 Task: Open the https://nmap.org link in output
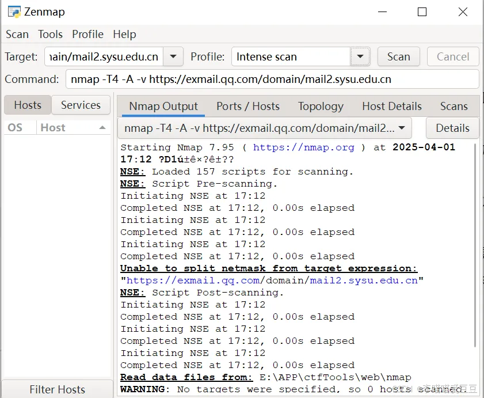click(x=303, y=147)
